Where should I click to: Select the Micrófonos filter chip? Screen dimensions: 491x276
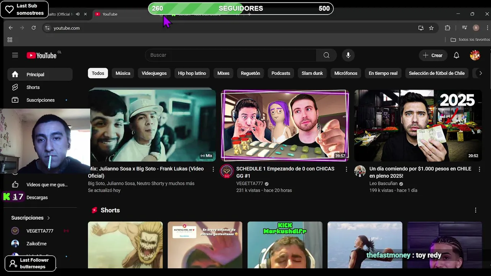click(x=346, y=73)
